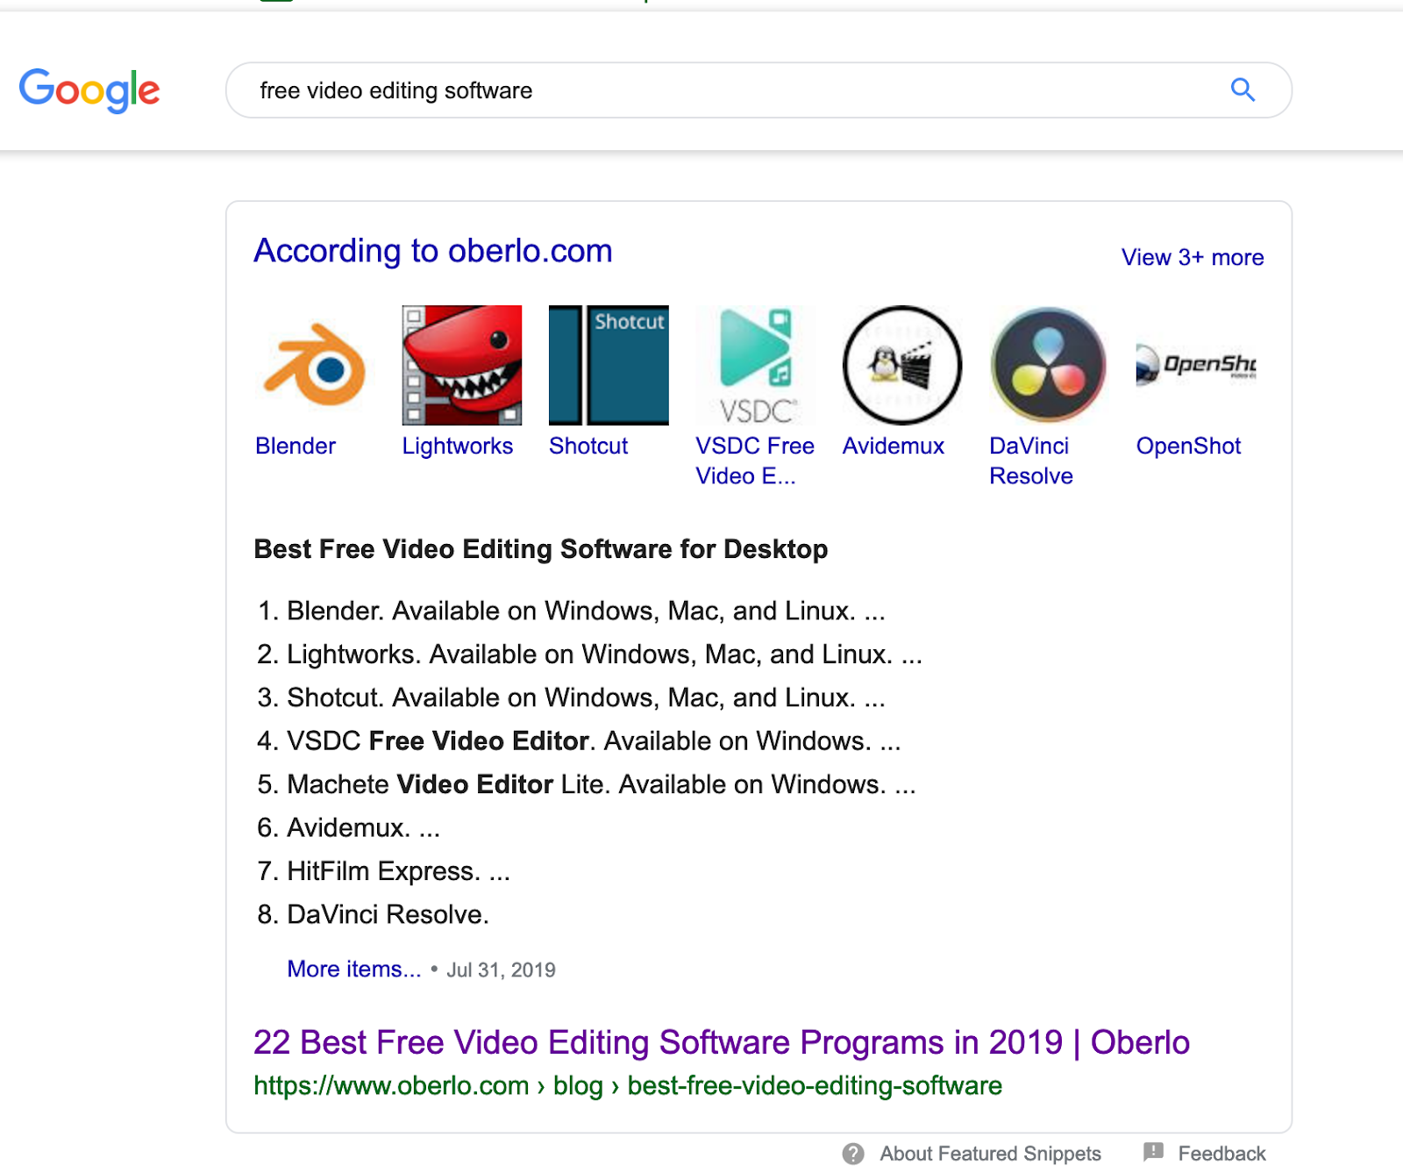
Task: Click list item 3. Shotcut
Action: (572, 697)
